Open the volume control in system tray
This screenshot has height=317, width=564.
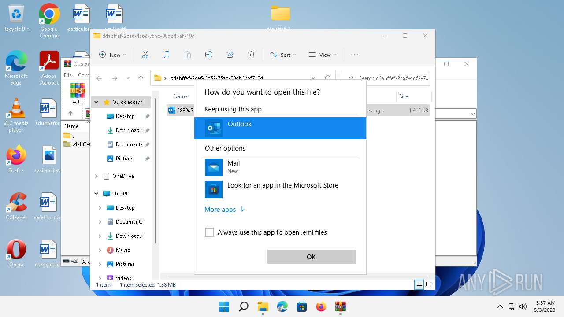523,306
